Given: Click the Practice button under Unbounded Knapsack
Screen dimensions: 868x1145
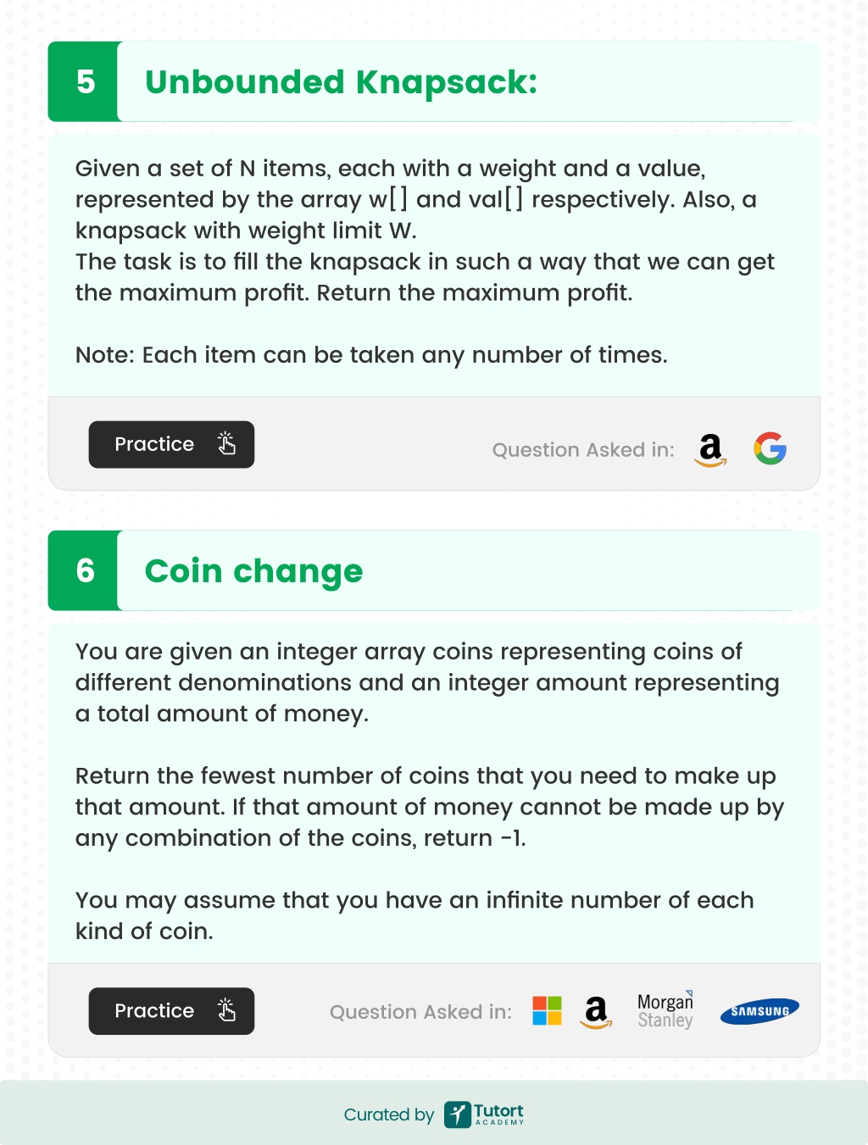Looking at the screenshot, I should [171, 444].
